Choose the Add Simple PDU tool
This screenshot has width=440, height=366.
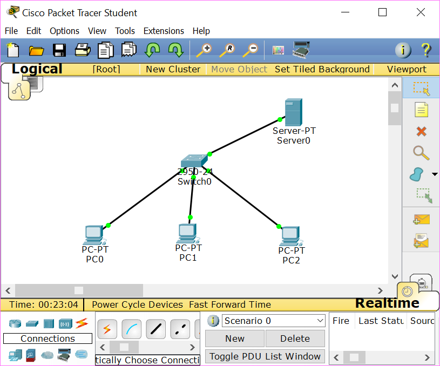421,220
